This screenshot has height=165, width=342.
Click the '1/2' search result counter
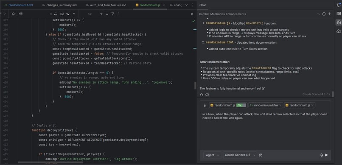point(90,14)
